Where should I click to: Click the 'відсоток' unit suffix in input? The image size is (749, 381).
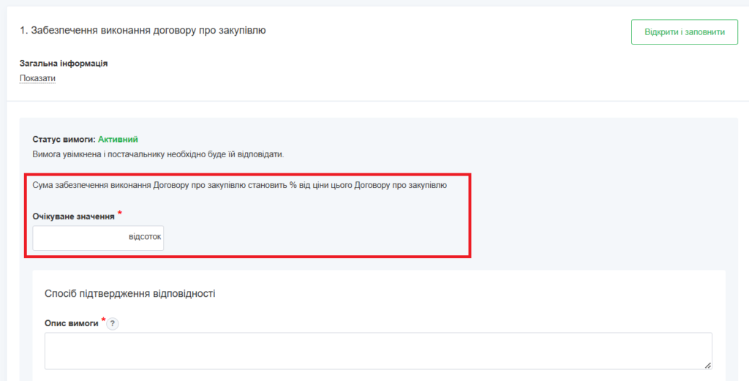click(x=145, y=238)
